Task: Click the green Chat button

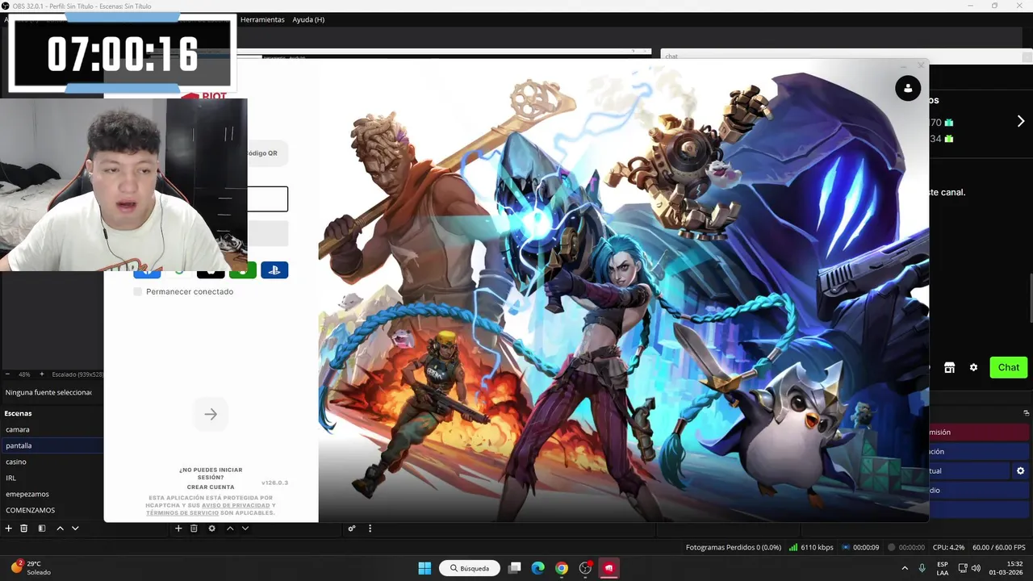Action: 1009,367
